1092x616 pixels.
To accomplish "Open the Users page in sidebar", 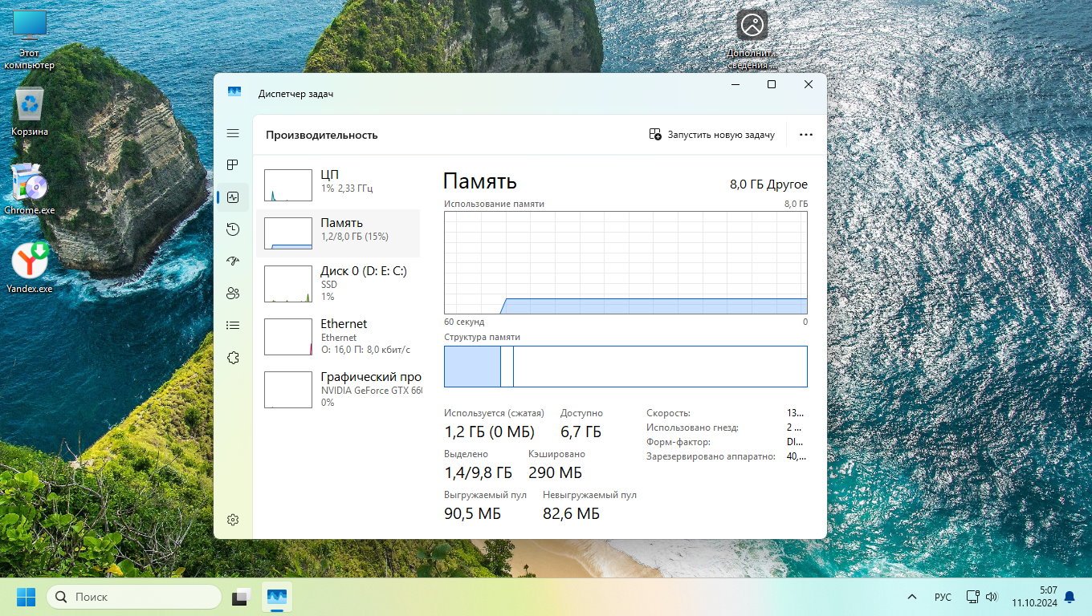I will [x=233, y=294].
